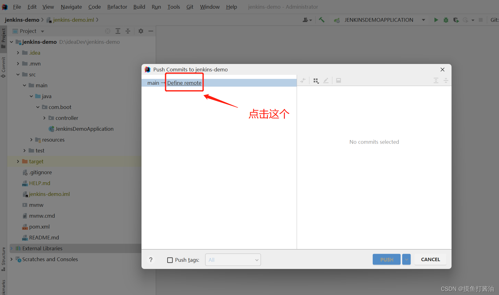The height and width of the screenshot is (295, 499).
Task: Open the profiler run icon dropdown
Action: tap(473, 20)
